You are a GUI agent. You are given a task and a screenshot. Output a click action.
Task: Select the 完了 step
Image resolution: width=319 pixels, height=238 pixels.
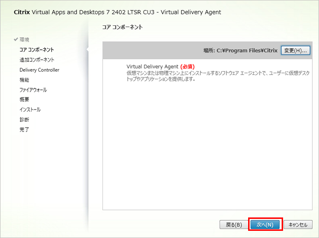coord(24,130)
